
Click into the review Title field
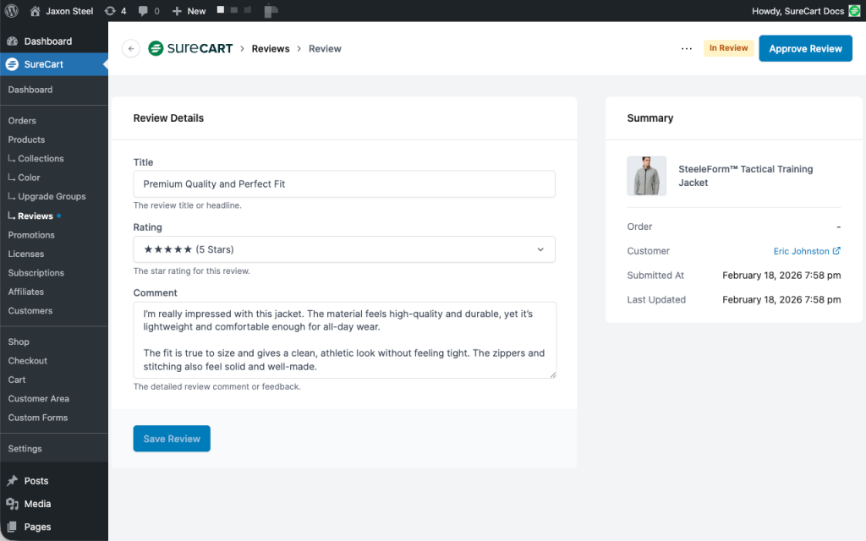344,183
